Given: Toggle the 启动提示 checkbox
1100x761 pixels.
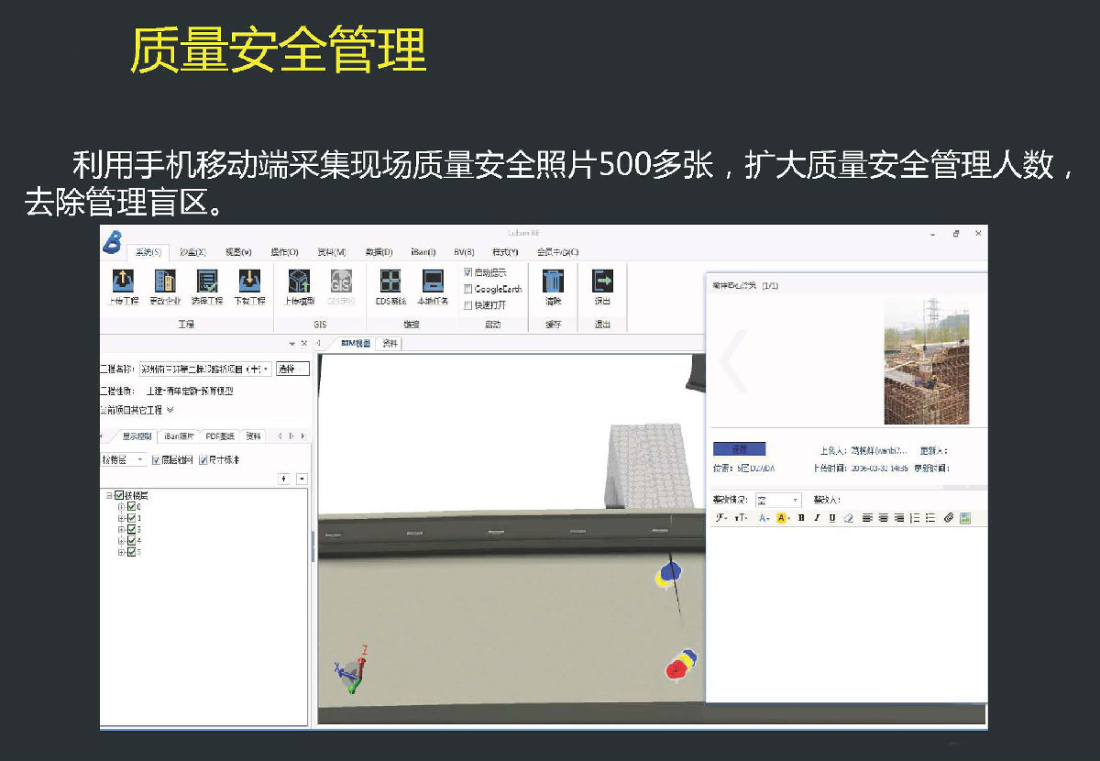Looking at the screenshot, I should click(x=468, y=272).
